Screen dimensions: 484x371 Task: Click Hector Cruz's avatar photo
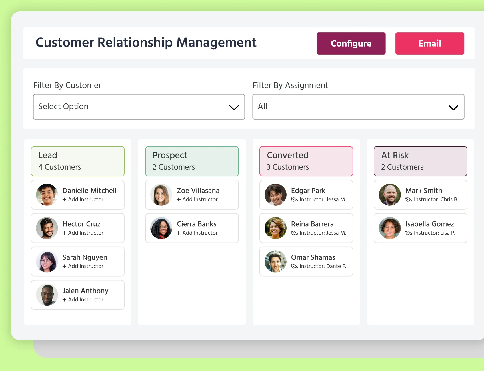[47, 228]
